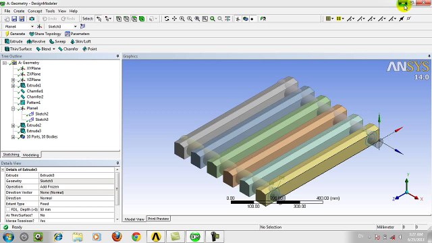Click the 50 mm depth value field
This screenshot has width=432, height=243.
pos(76,210)
